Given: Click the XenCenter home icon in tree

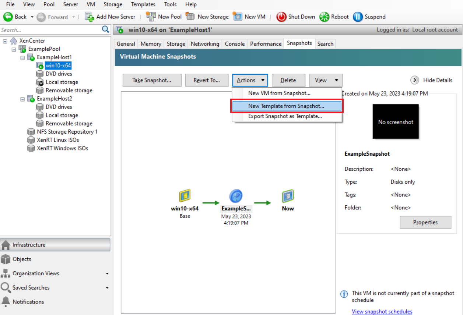Looking at the screenshot, I should click(x=14, y=41).
